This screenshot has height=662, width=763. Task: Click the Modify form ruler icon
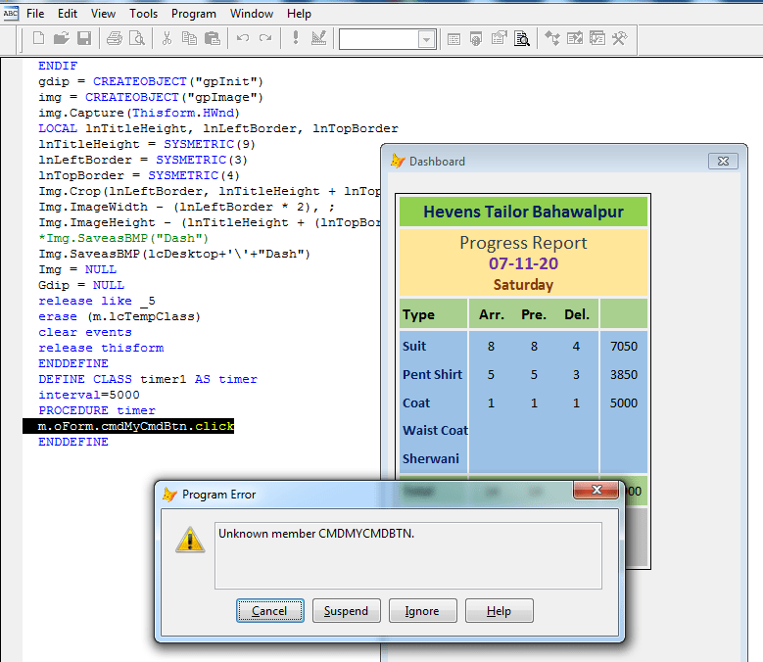(x=318, y=38)
